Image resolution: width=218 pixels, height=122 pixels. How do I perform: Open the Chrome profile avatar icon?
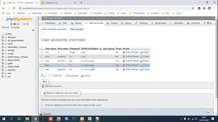coord(209,8)
